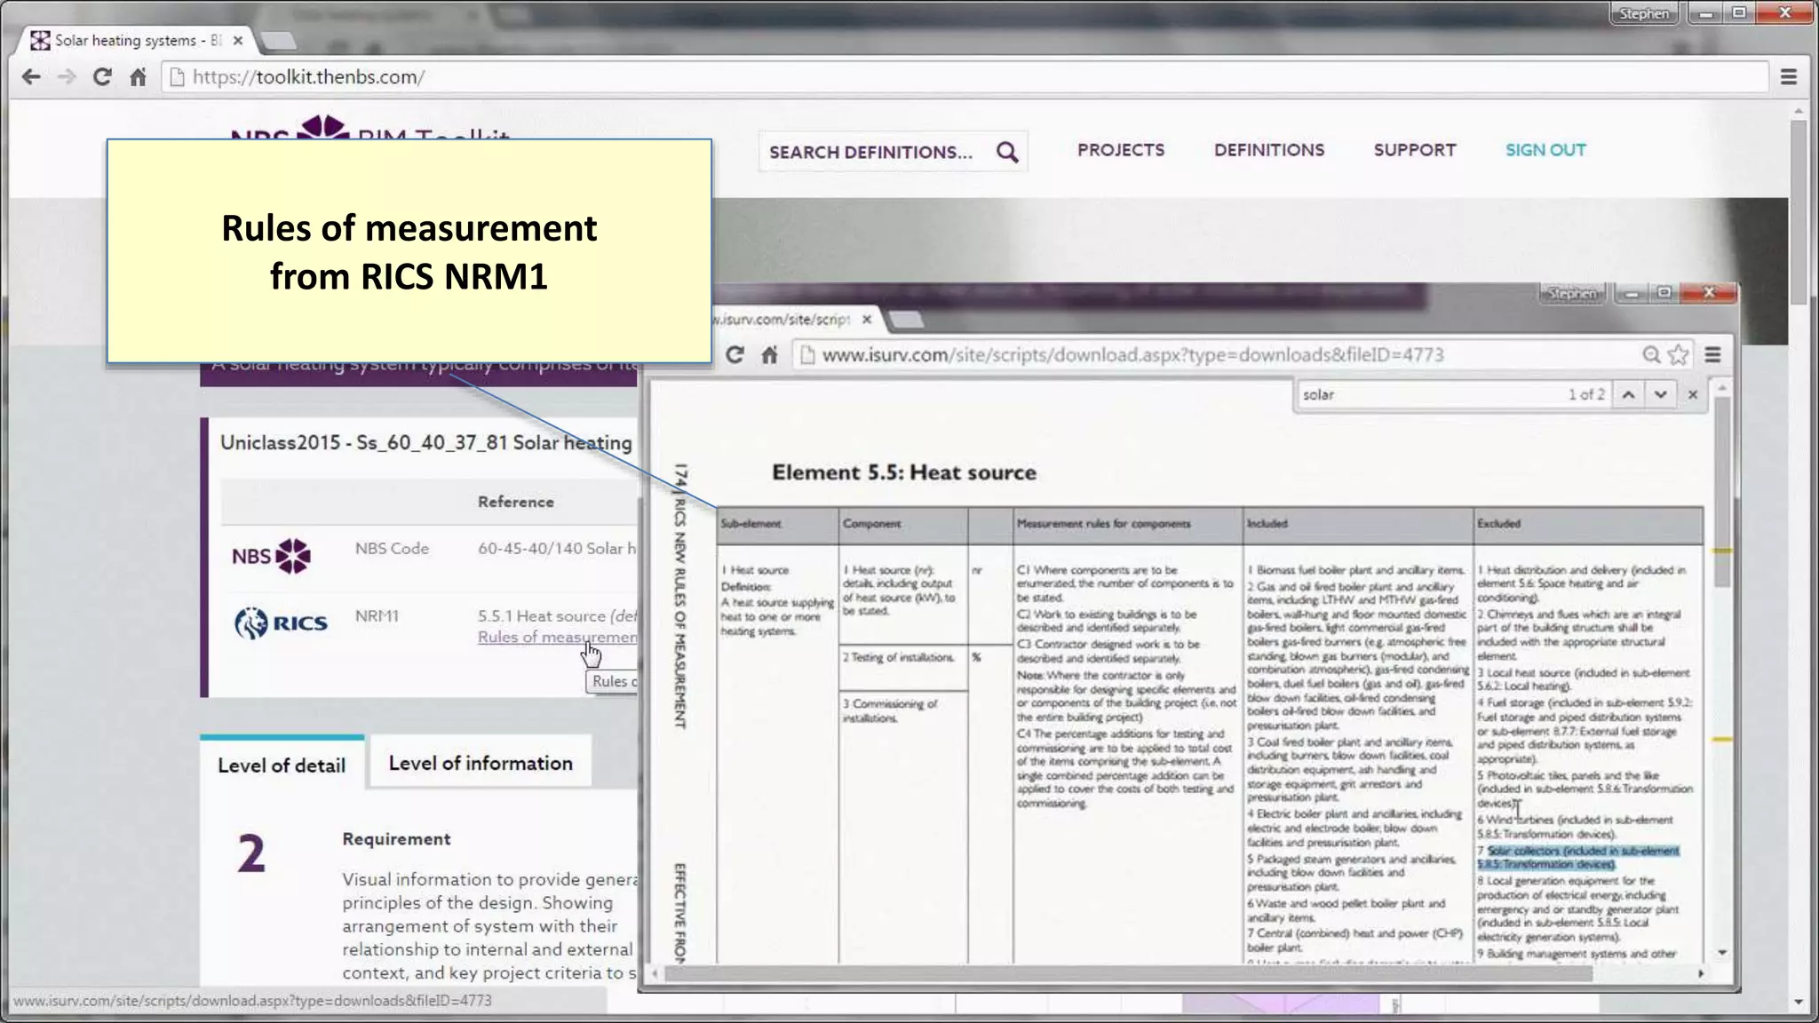
Task: Click the PDF viewer vertical scrollbar
Action: (x=1722, y=492)
